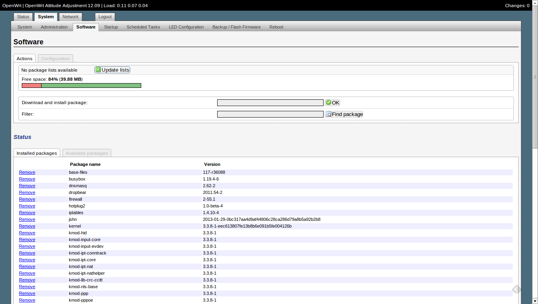The width and height of the screenshot is (538, 304).
Task: Open the Status main tab
Action: coord(23,17)
